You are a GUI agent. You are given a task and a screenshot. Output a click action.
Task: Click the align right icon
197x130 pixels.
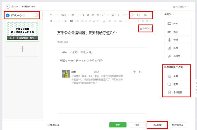90,21
